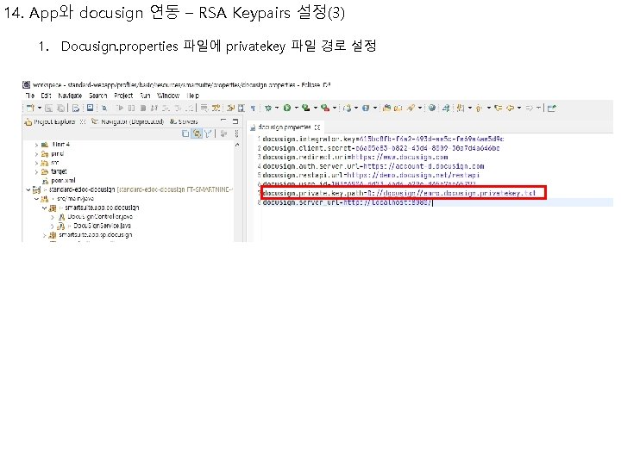The height and width of the screenshot is (465, 621).
Task: Click the docusign.redirect.uri line
Action: click(355, 158)
